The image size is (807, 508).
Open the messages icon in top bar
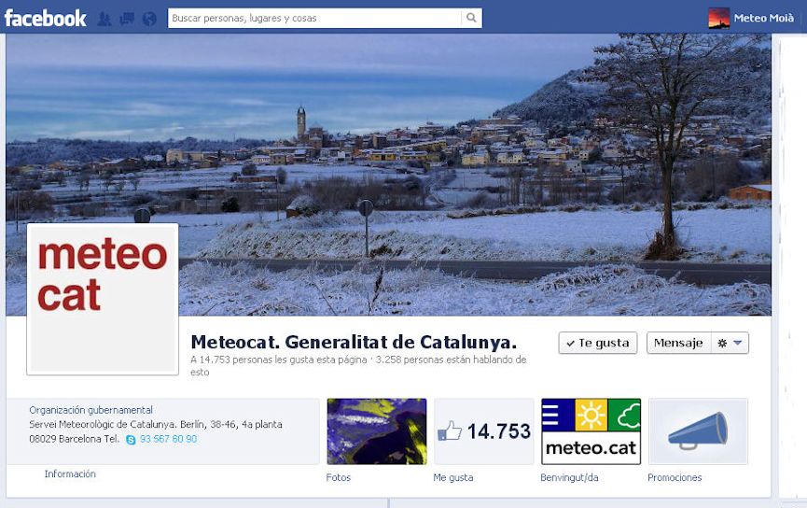tap(127, 20)
